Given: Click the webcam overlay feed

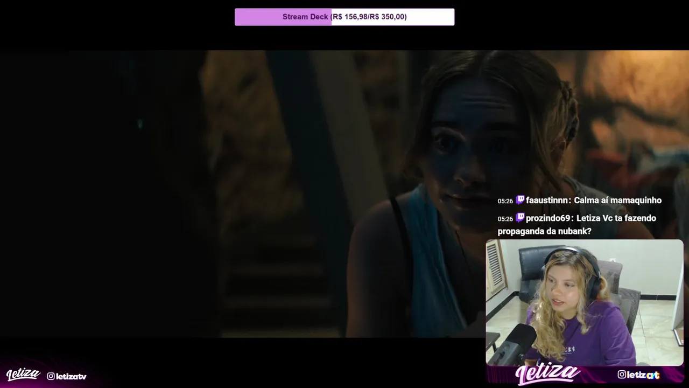Looking at the screenshot, I should (585, 303).
